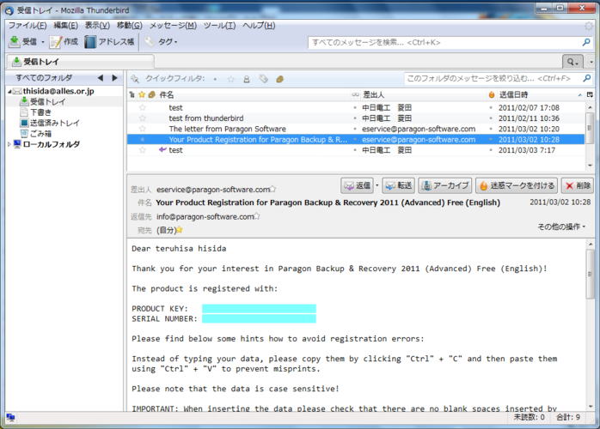This screenshot has height=429, width=600.
Task: Star the 'test from thunderbird' message
Action: tap(143, 118)
